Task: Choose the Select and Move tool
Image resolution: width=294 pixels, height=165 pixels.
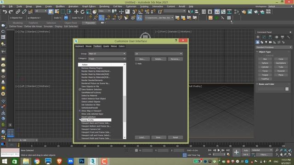Action: point(76,12)
